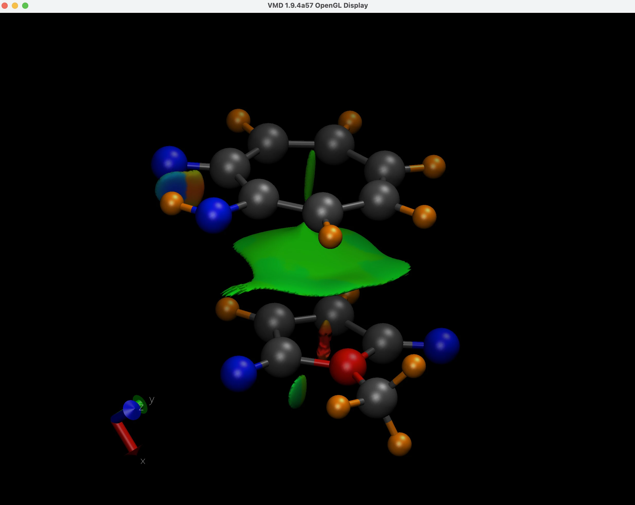635x505 pixels.
Task: Click the green maximize window button
Action: (25, 6)
